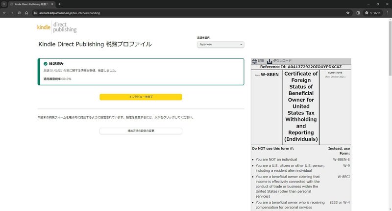The width and height of the screenshot is (392, 211).
Task: Click the W-8ECI form reference
Action: (343, 177)
